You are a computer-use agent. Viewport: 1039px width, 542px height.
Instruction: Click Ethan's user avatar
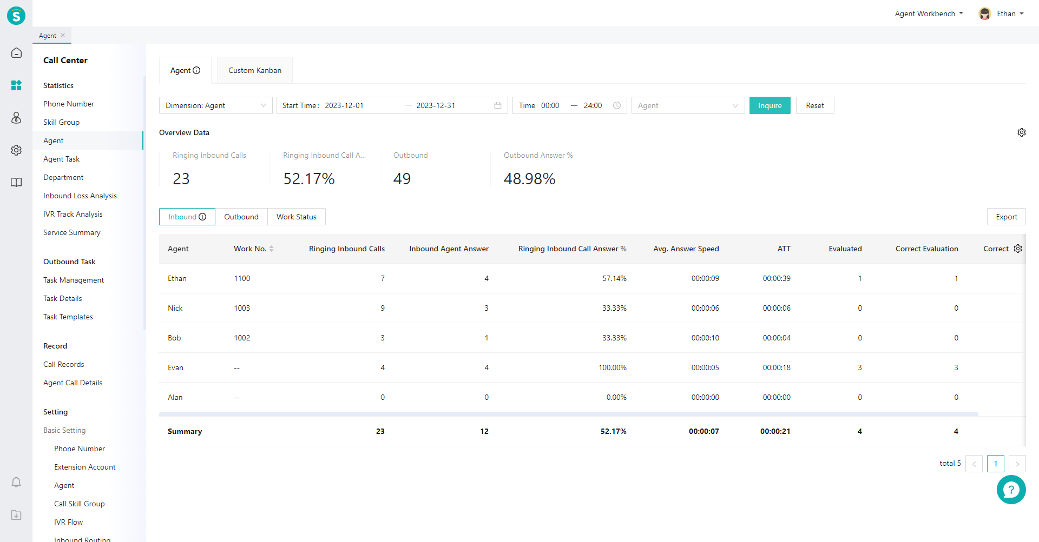985,14
